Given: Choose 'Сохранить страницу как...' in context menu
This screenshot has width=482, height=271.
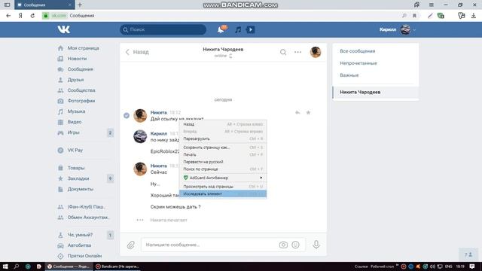Looking at the screenshot, I should [x=223, y=148].
